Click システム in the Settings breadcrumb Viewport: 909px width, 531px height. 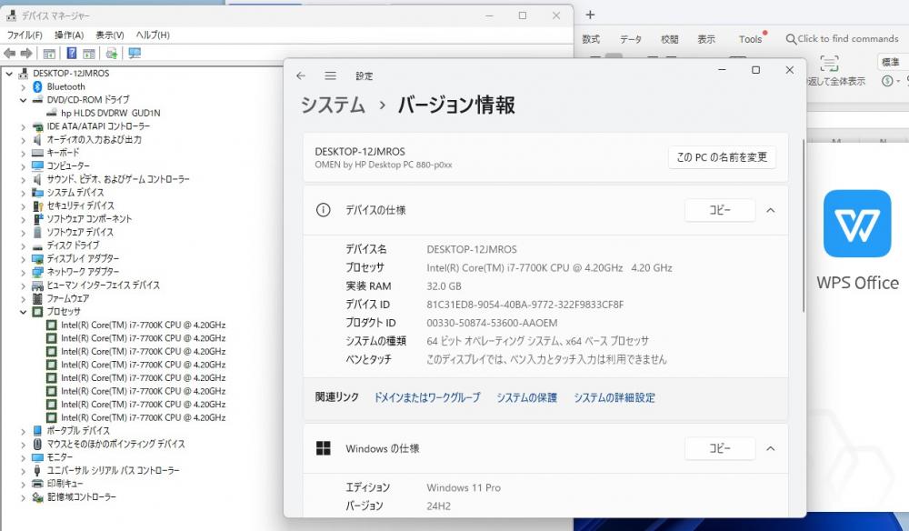(333, 105)
